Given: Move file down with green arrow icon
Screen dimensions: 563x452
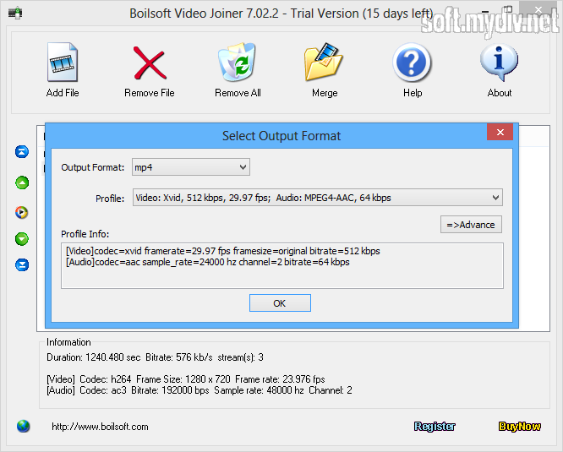Looking at the screenshot, I should (x=22, y=239).
